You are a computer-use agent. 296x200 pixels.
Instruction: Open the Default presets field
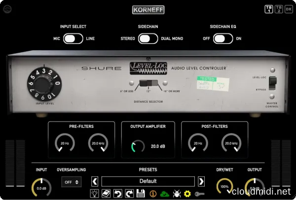click(148, 181)
